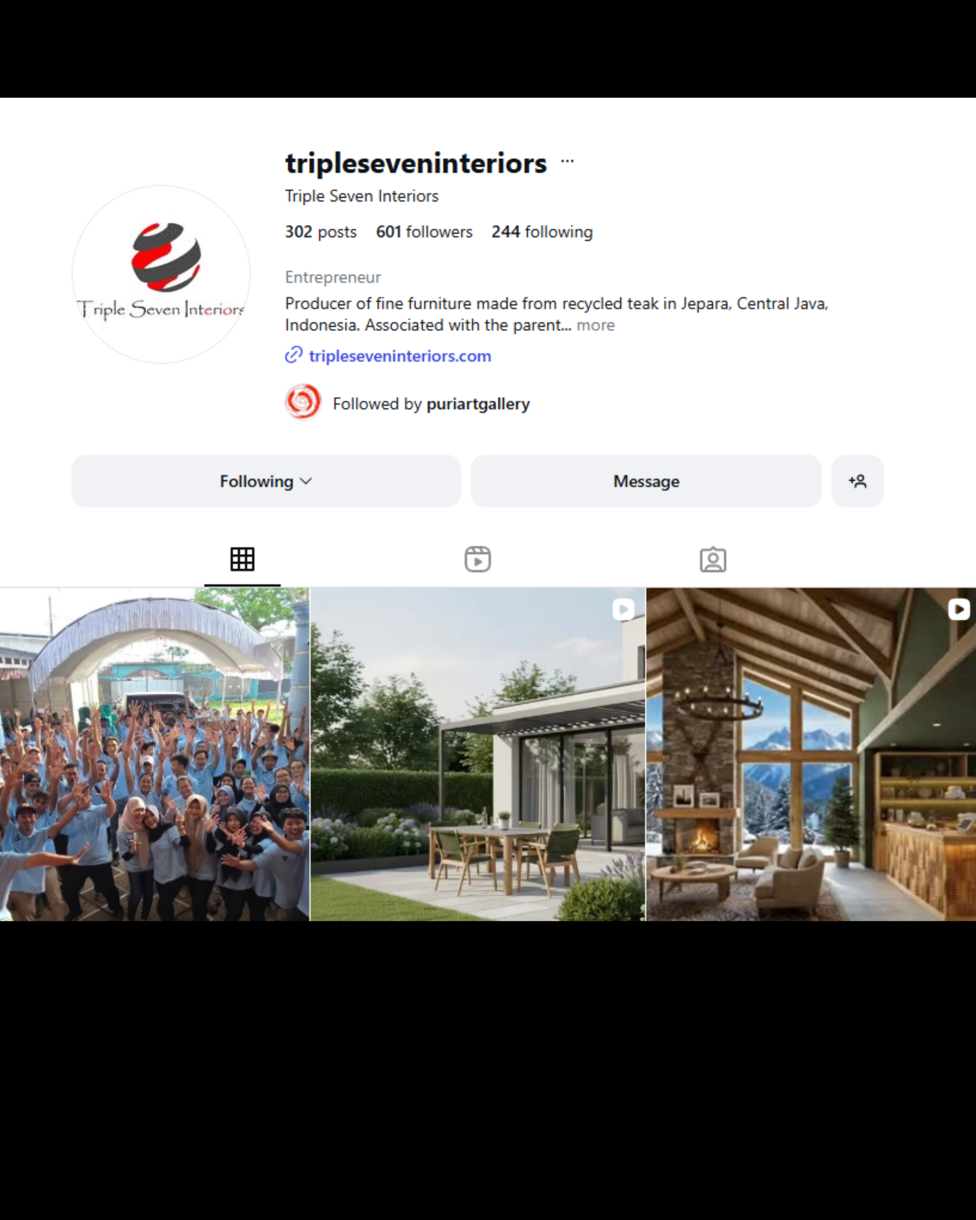976x1220 pixels.
Task: Click the Message button
Action: pyautogui.click(x=646, y=481)
